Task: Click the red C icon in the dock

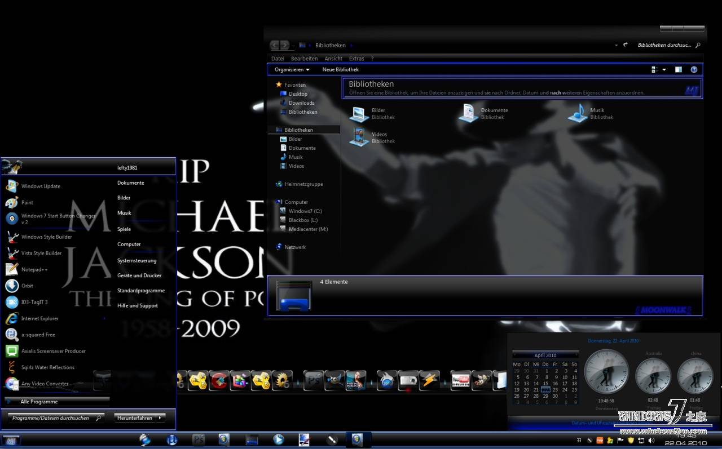Action: point(219,381)
